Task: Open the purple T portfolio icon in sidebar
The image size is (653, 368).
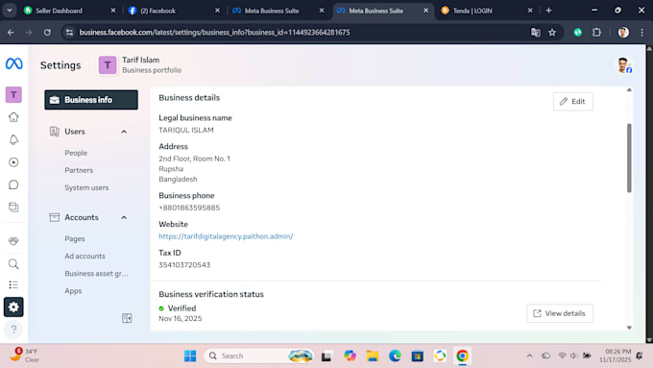Action: (13, 94)
